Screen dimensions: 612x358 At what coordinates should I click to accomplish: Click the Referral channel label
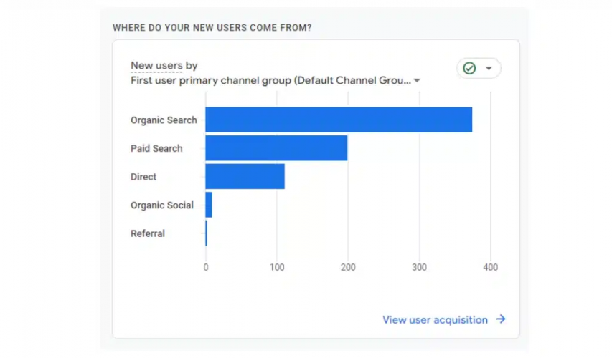coord(148,233)
